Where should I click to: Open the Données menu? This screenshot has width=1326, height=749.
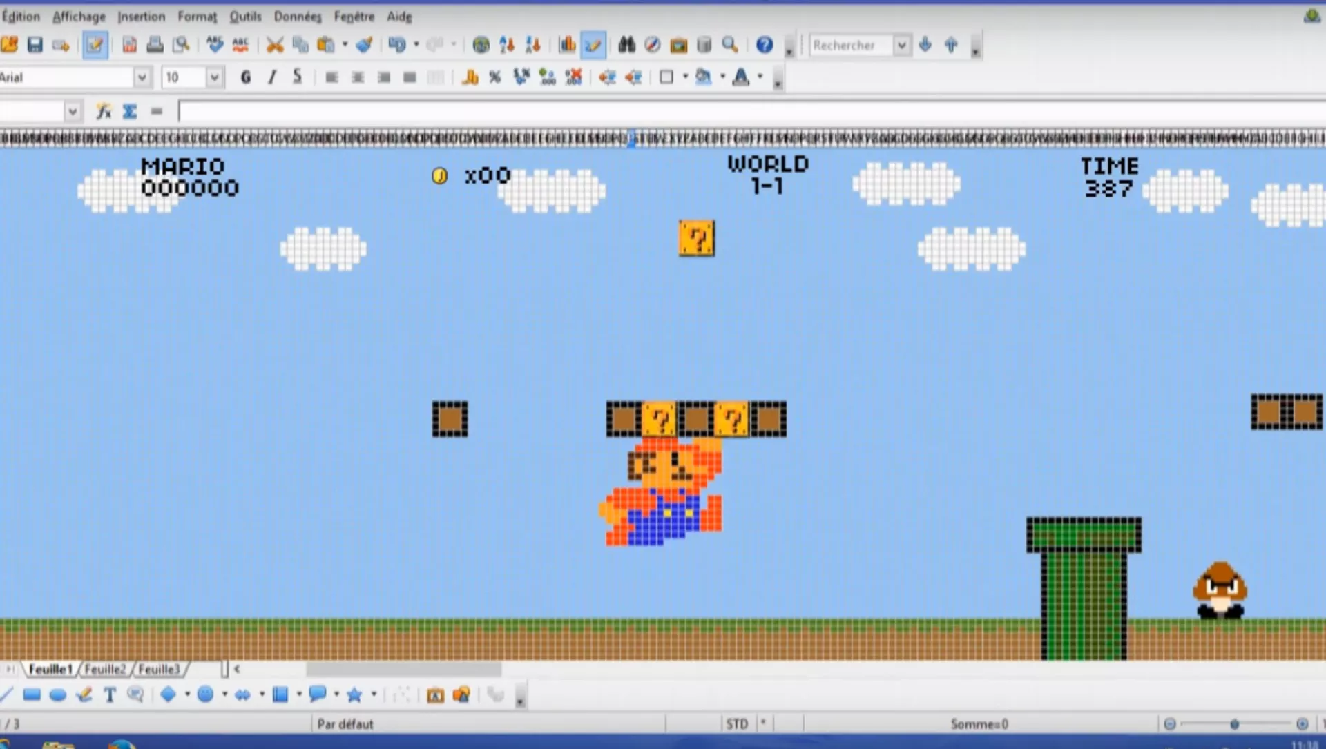[298, 17]
